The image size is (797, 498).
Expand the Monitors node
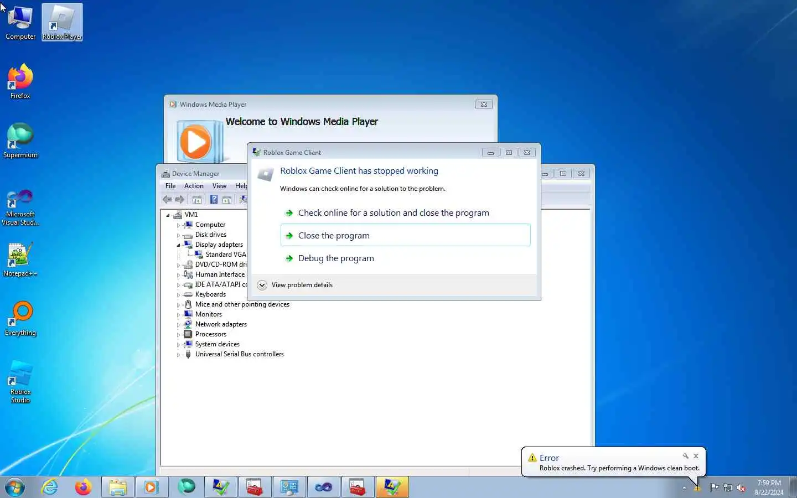pyautogui.click(x=178, y=315)
